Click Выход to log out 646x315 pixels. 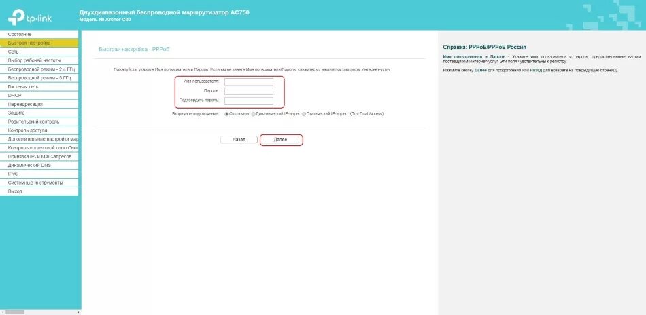[x=39, y=191]
